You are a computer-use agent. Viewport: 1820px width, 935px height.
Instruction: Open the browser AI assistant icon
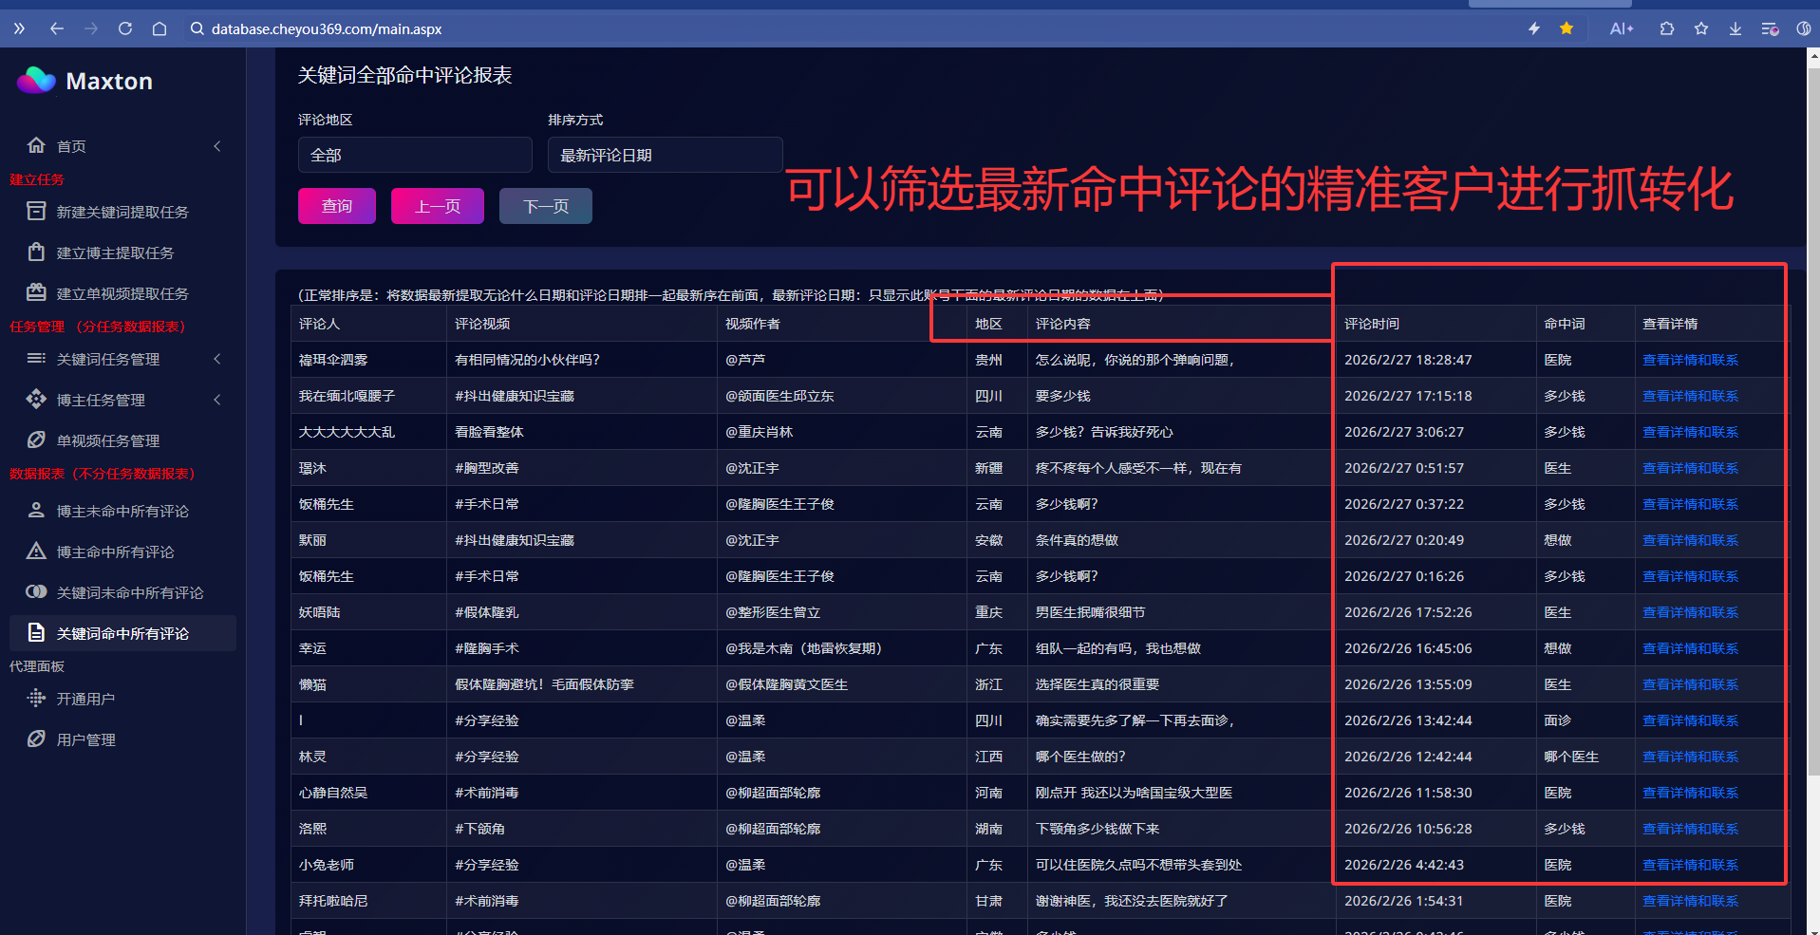click(1622, 28)
